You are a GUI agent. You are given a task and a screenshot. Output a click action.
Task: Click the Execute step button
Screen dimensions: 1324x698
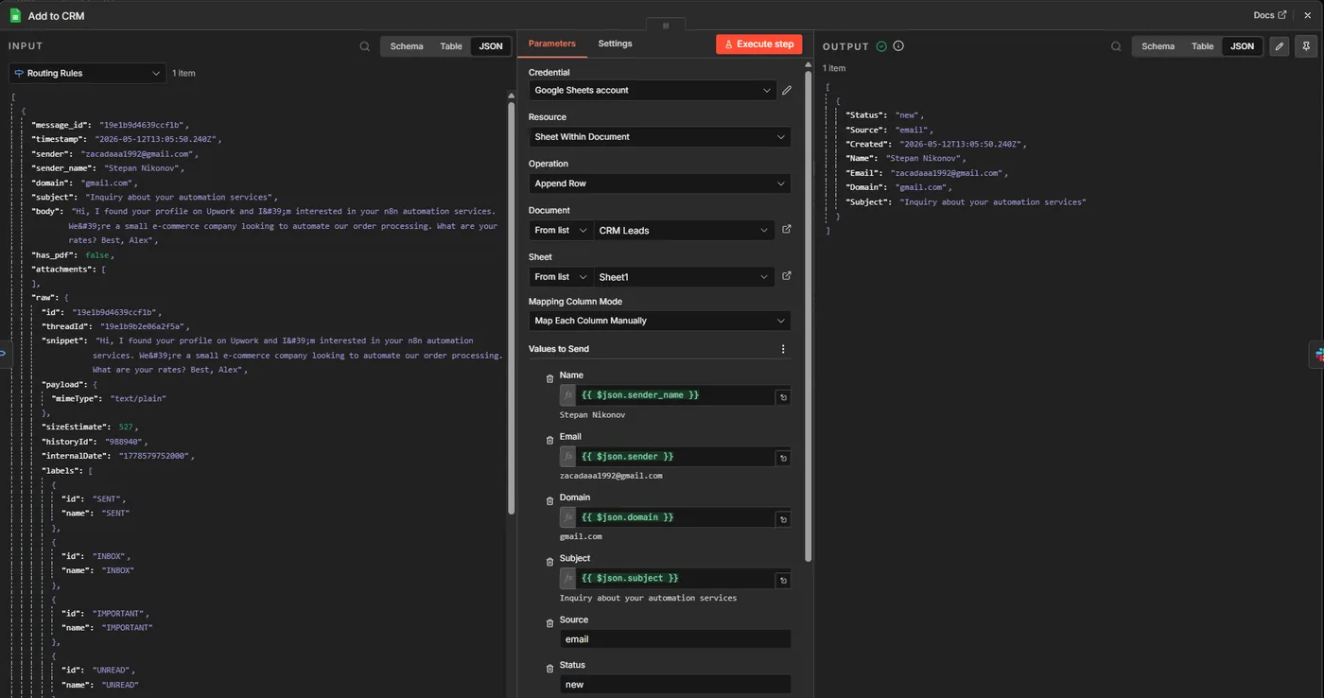pos(758,44)
